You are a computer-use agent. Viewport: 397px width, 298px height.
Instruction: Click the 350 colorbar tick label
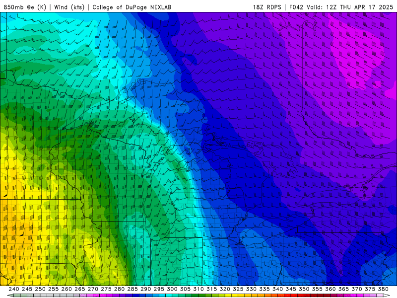304,289
